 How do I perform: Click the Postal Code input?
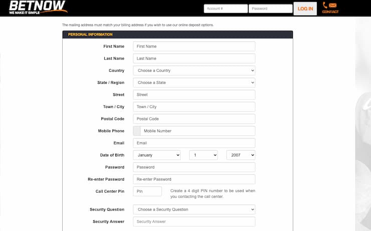pyautogui.click(x=194, y=118)
